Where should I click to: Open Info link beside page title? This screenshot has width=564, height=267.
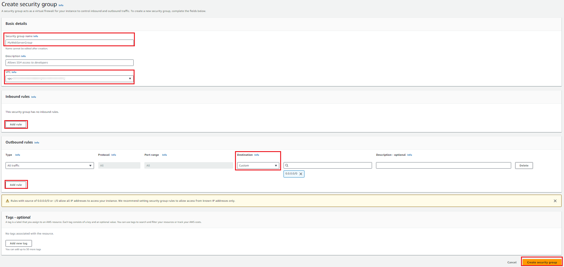tap(61, 5)
